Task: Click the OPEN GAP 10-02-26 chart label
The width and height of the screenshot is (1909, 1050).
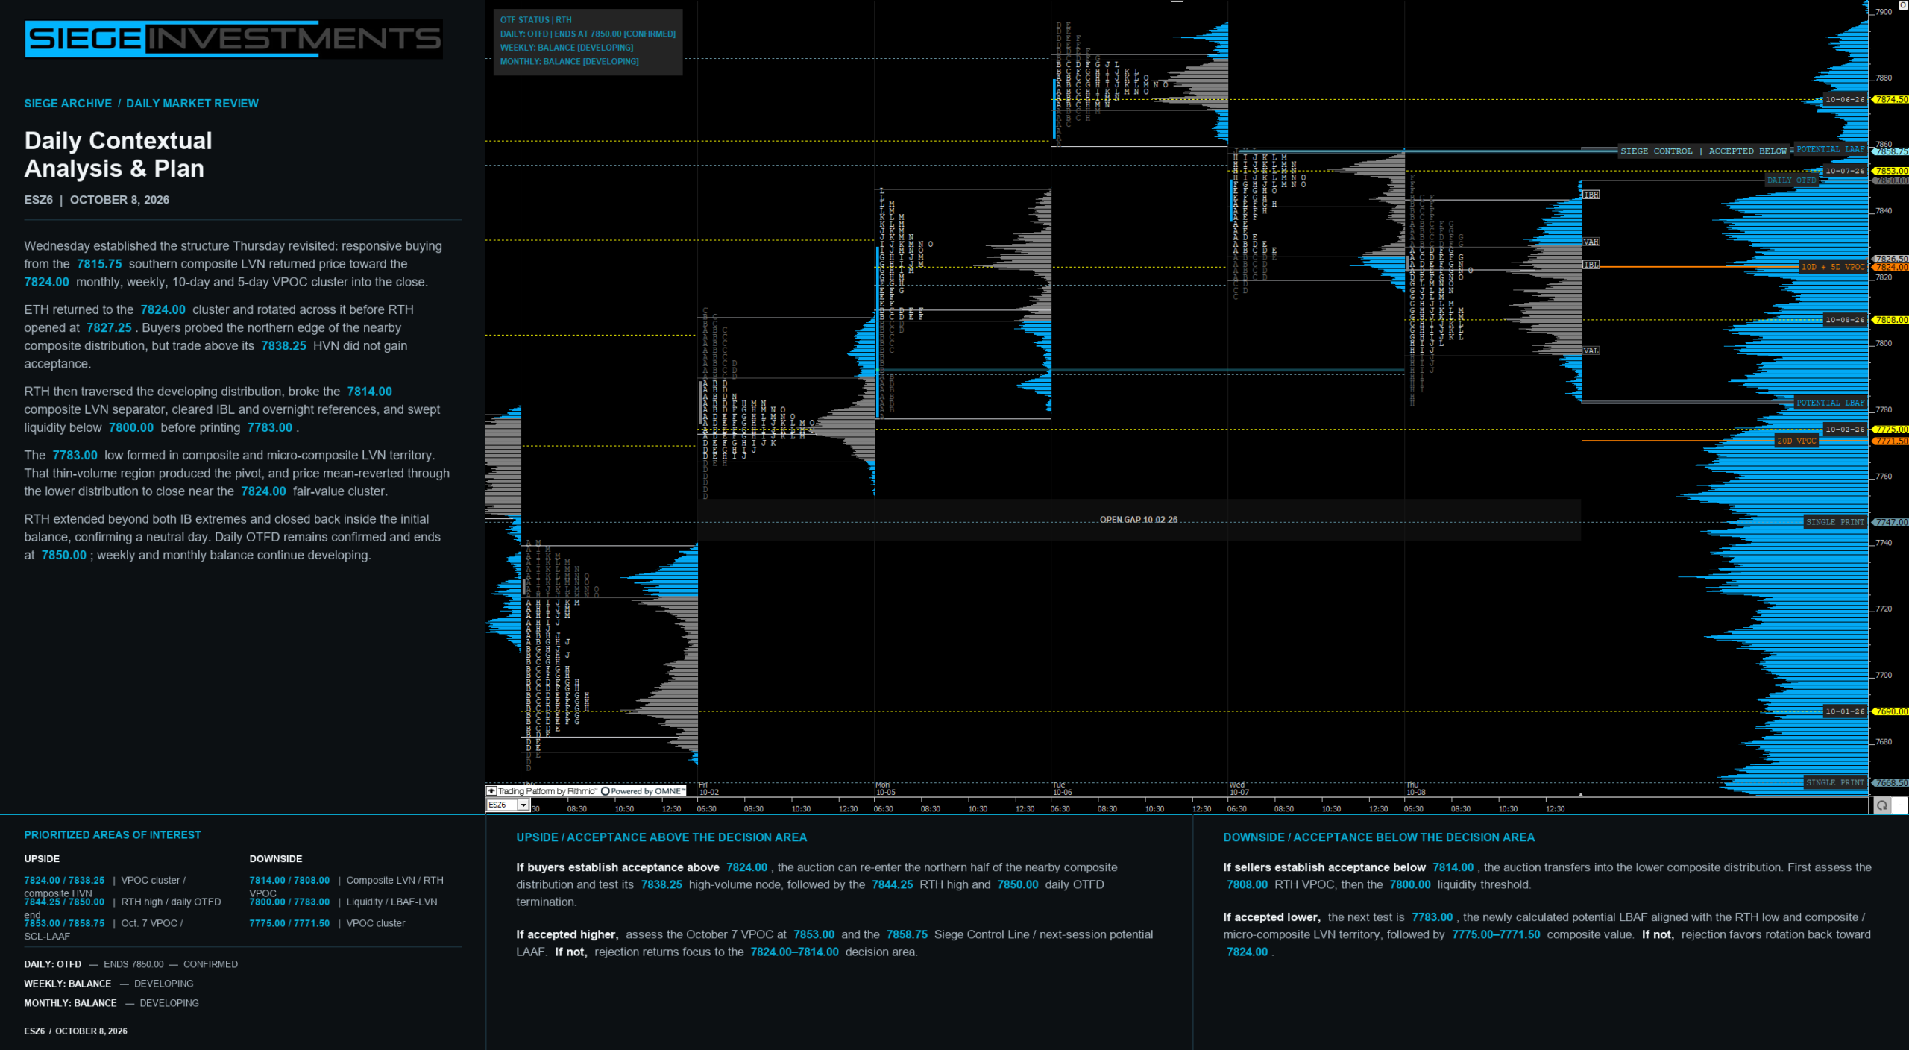Action: click(x=1139, y=520)
